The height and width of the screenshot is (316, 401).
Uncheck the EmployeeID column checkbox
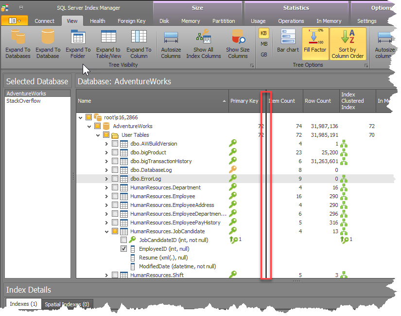coord(124,249)
